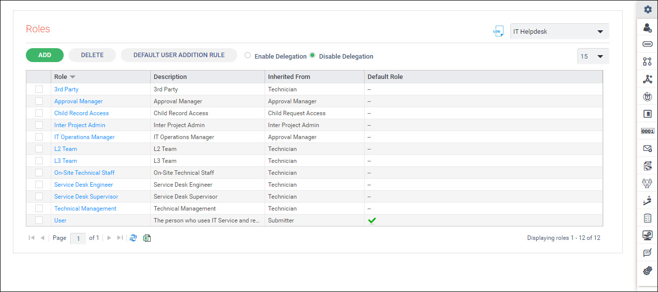The width and height of the screenshot is (658, 292).
Task: Choose the Enable Delegation radio button
Action: [x=248, y=56]
